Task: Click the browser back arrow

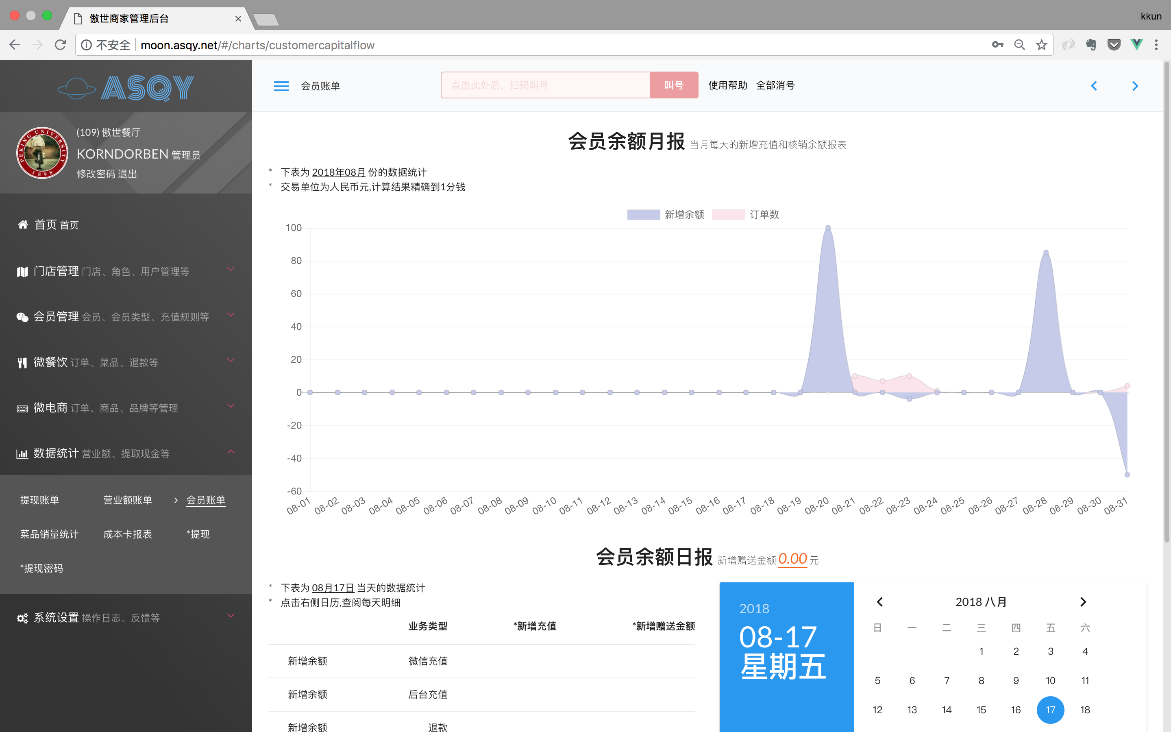Action: pos(15,45)
